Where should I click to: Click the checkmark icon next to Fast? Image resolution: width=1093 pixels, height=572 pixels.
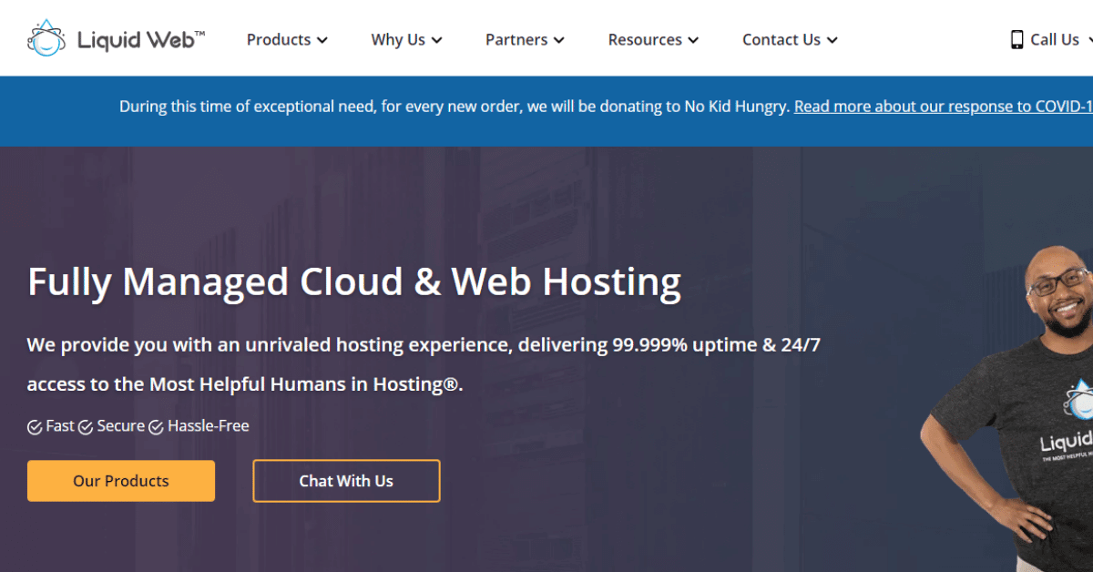[x=35, y=426]
